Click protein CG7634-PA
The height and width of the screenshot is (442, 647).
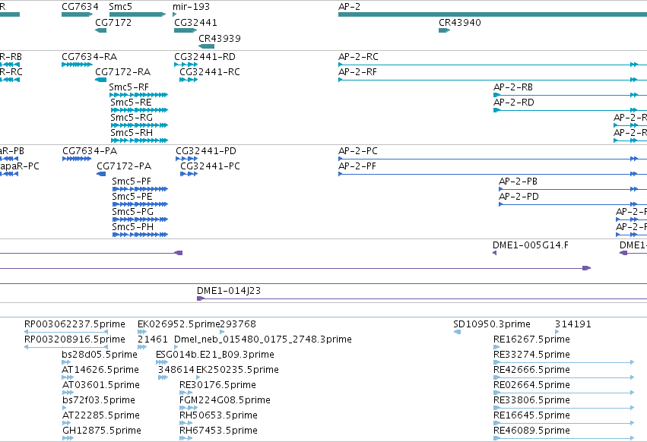point(90,151)
